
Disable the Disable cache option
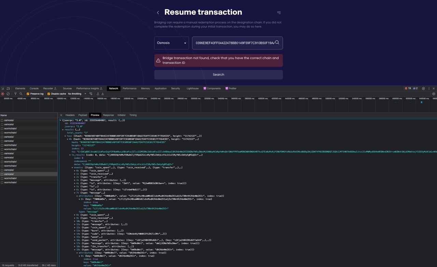48,93
